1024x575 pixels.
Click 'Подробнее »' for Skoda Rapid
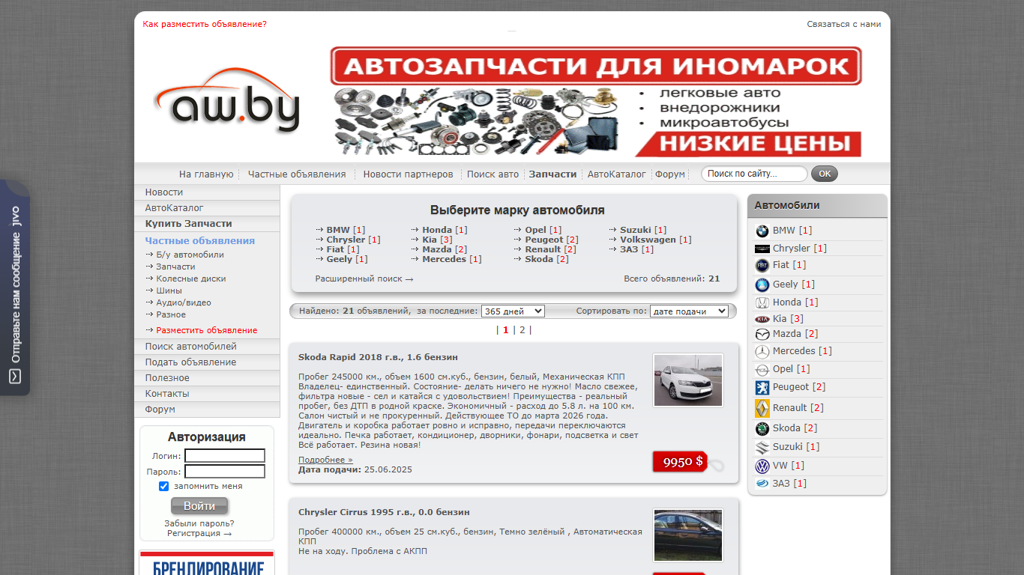325,460
